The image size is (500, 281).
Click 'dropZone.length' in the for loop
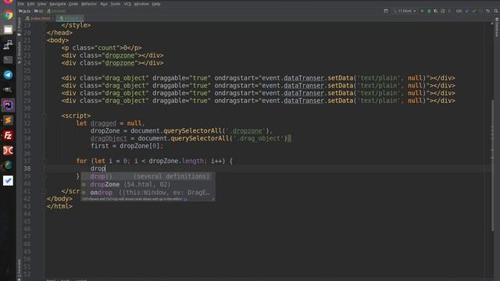point(176,161)
